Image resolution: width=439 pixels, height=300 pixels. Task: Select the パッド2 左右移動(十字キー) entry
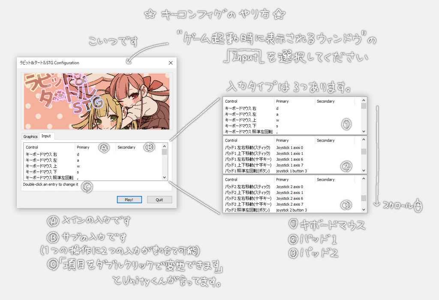(x=248, y=199)
